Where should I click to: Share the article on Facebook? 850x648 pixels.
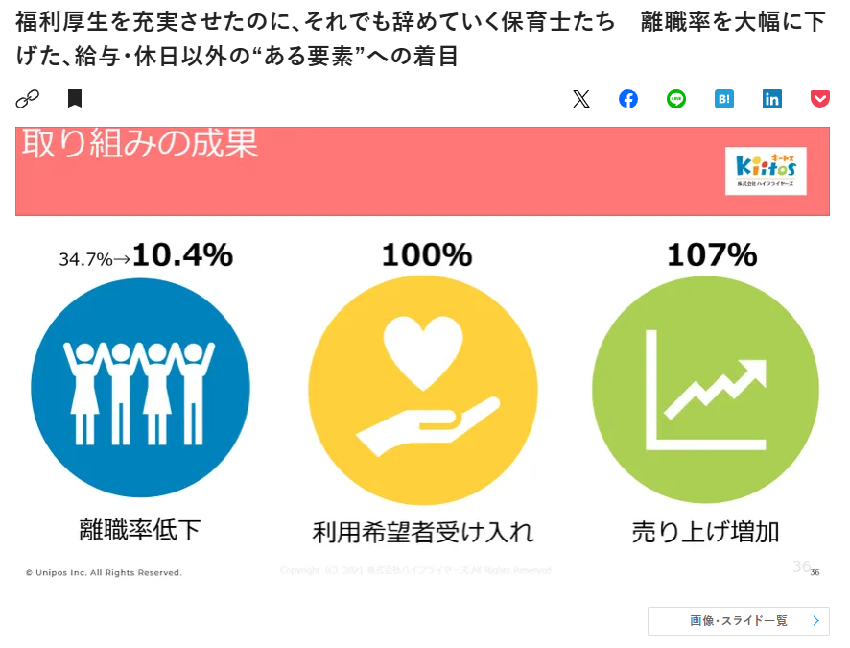click(x=628, y=99)
